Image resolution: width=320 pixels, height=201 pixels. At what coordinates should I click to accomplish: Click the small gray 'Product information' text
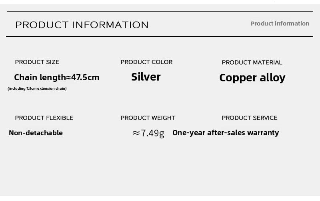[280, 24]
